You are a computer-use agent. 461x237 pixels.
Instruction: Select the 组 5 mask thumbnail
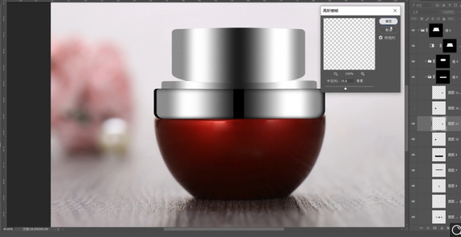point(443,77)
